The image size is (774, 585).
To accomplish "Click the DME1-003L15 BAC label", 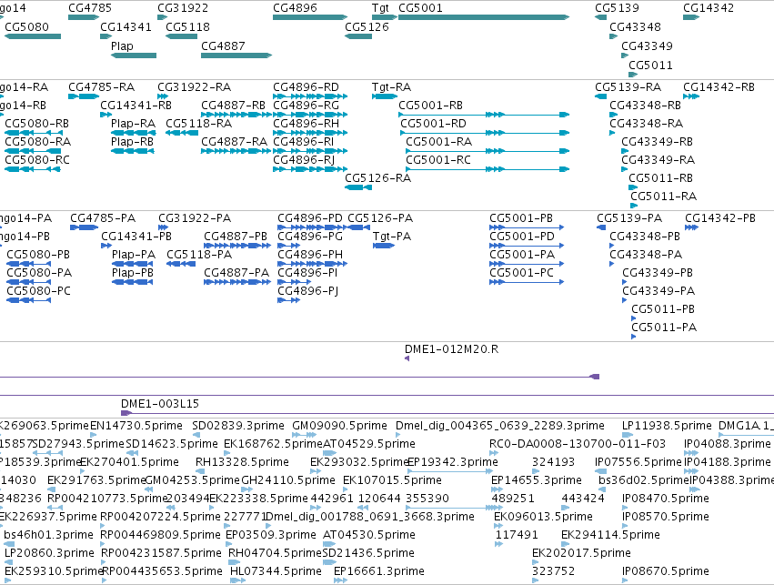I will [160, 404].
